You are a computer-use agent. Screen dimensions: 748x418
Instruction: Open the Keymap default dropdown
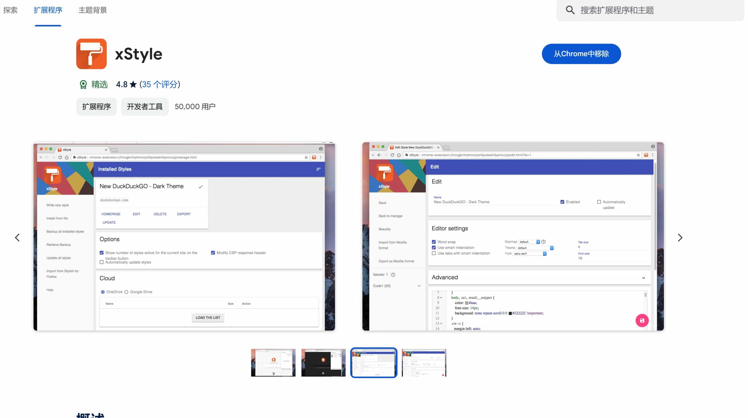coord(529,242)
